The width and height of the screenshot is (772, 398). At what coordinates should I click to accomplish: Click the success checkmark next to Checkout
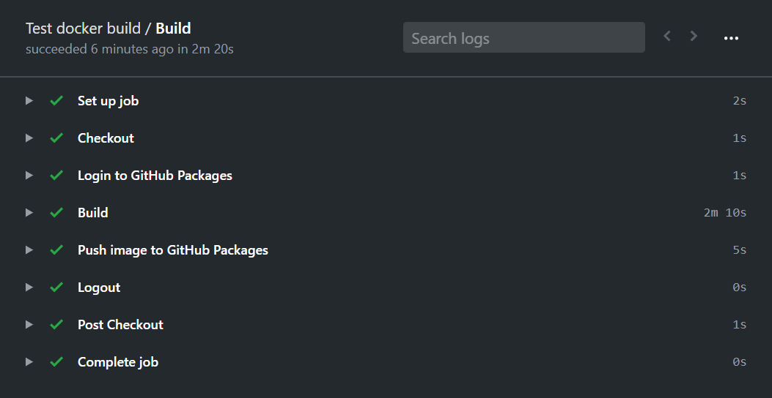click(56, 138)
